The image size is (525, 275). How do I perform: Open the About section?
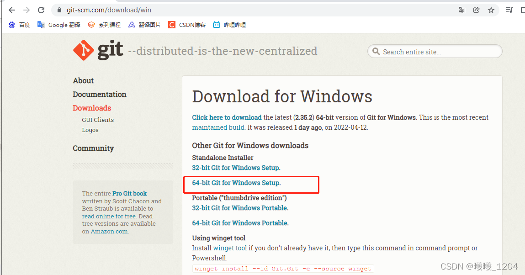pos(83,80)
